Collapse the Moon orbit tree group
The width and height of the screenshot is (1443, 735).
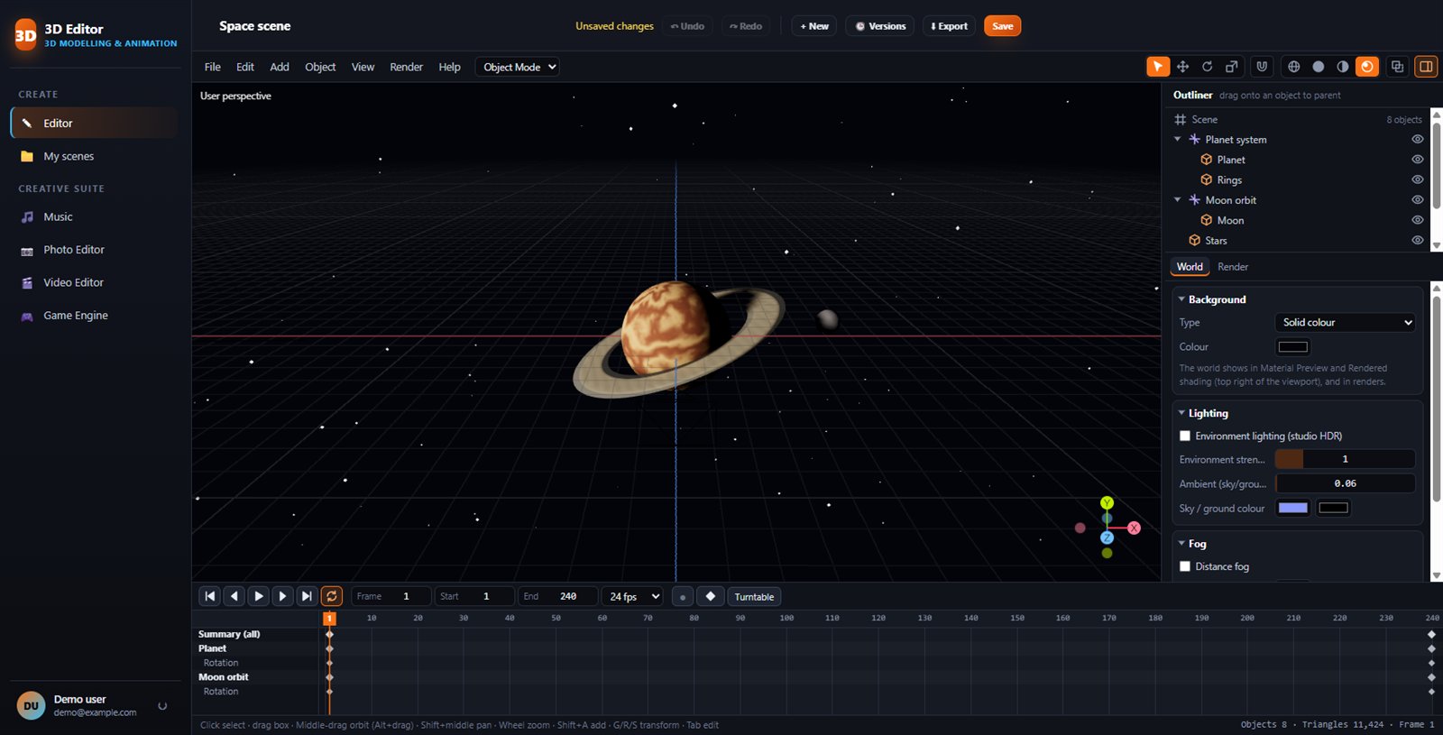coord(1178,200)
